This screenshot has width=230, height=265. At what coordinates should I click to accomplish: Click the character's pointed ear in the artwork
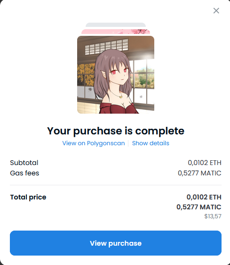103,74
